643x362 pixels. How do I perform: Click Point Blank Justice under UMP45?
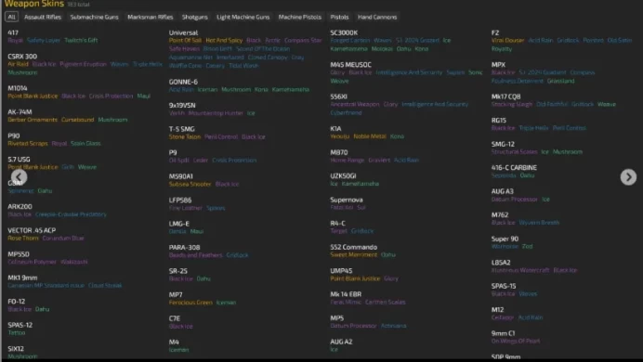pos(355,278)
